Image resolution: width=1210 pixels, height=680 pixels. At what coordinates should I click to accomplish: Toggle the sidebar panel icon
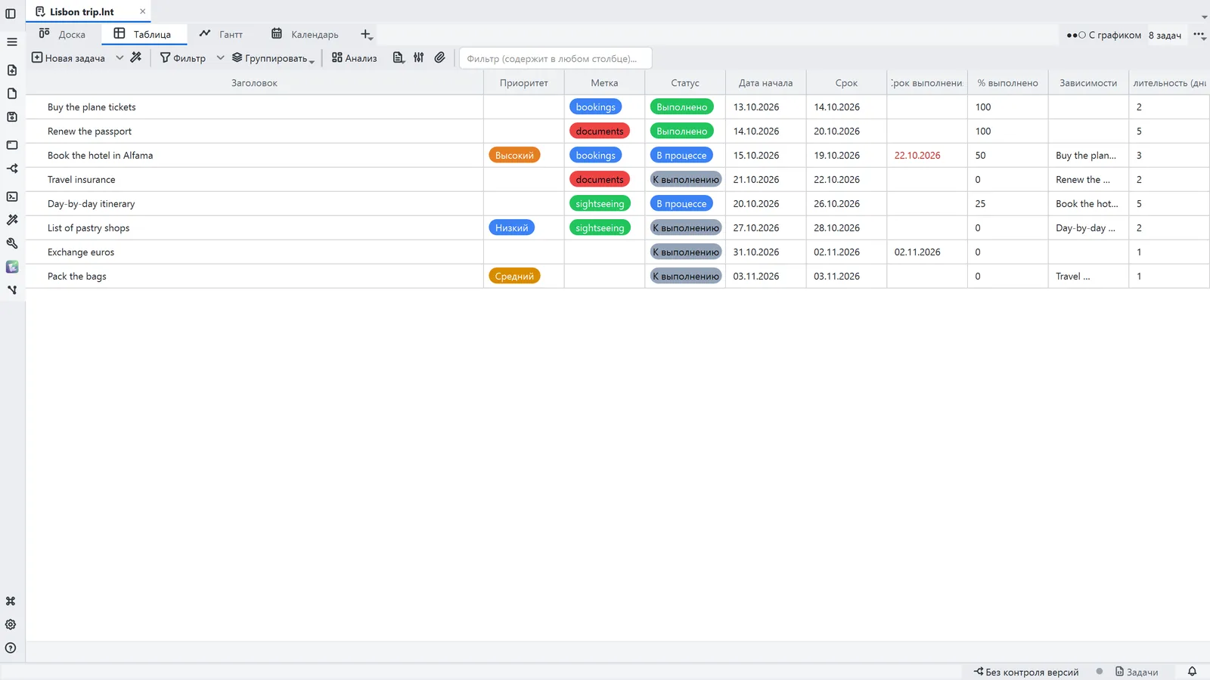11,14
